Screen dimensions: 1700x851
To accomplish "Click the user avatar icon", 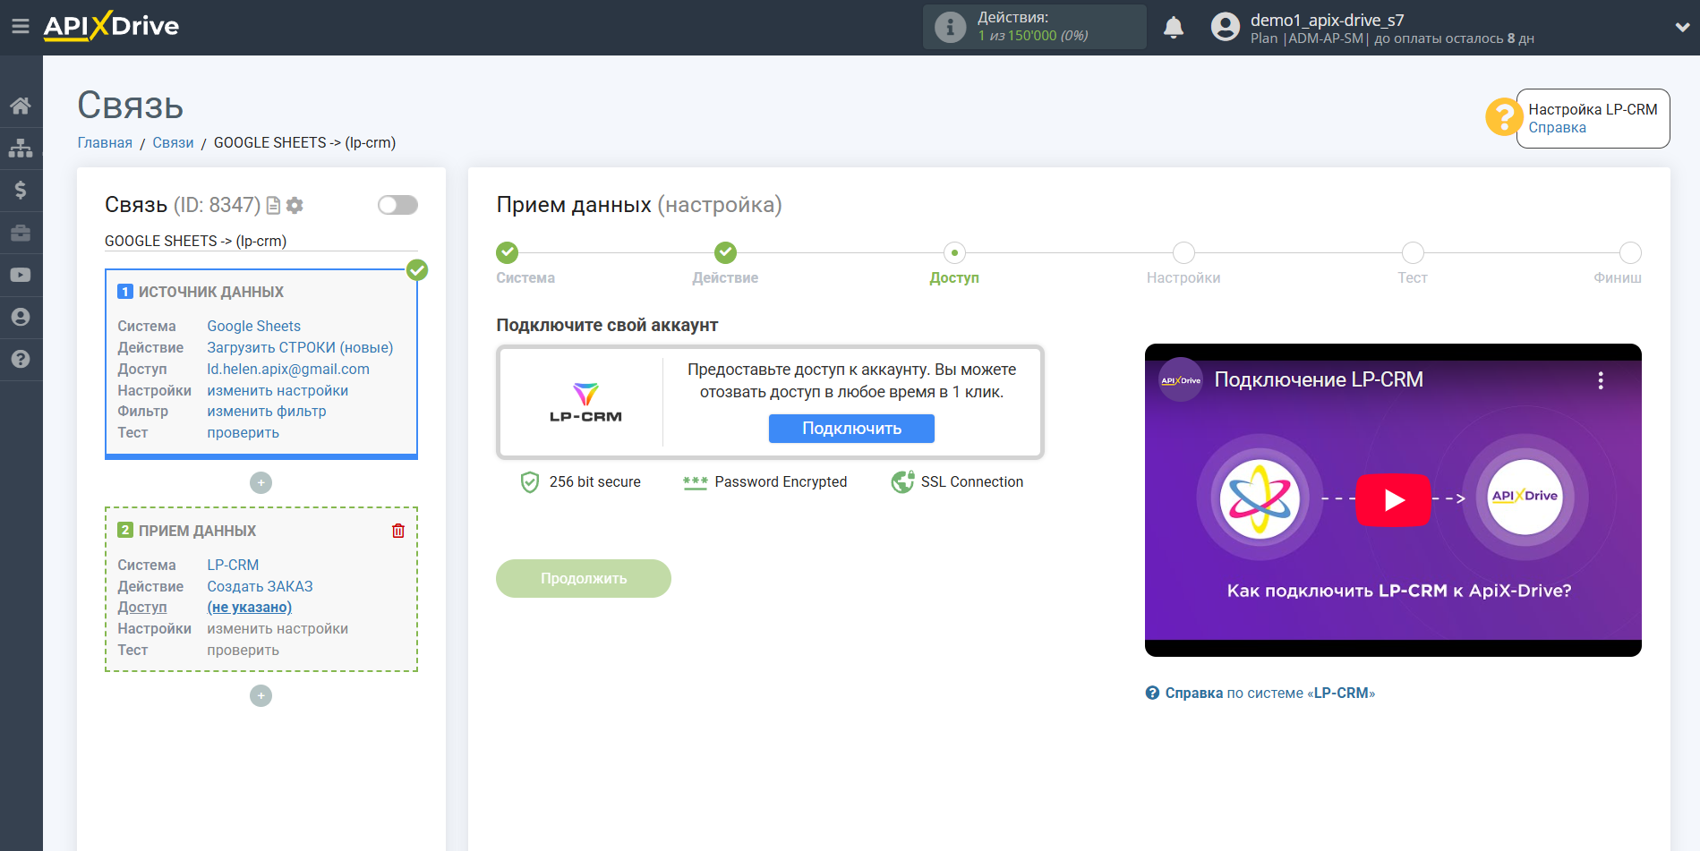I will point(1225,27).
